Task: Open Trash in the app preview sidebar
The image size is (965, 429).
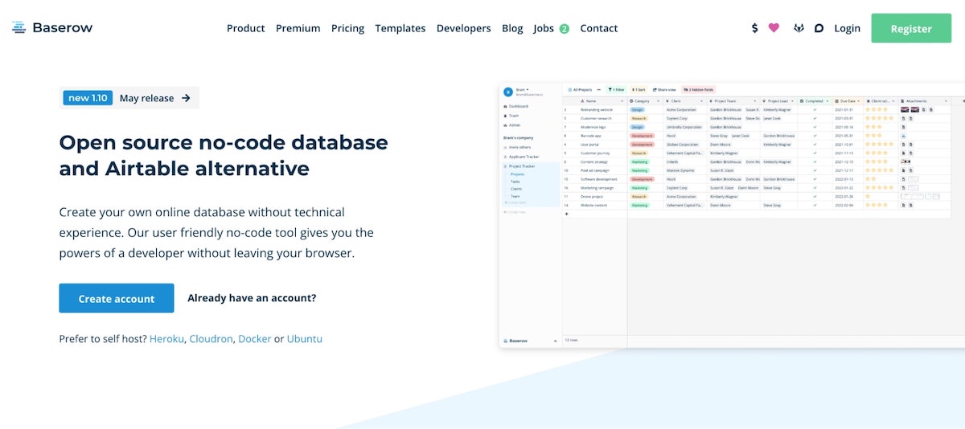Action: [513, 116]
